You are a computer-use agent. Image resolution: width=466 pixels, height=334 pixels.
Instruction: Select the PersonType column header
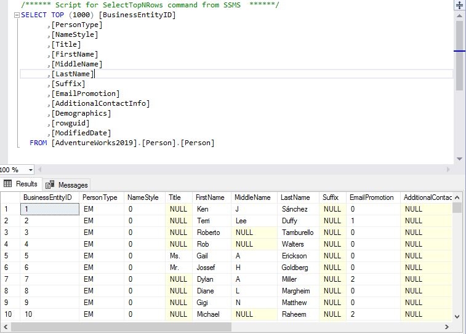point(102,197)
